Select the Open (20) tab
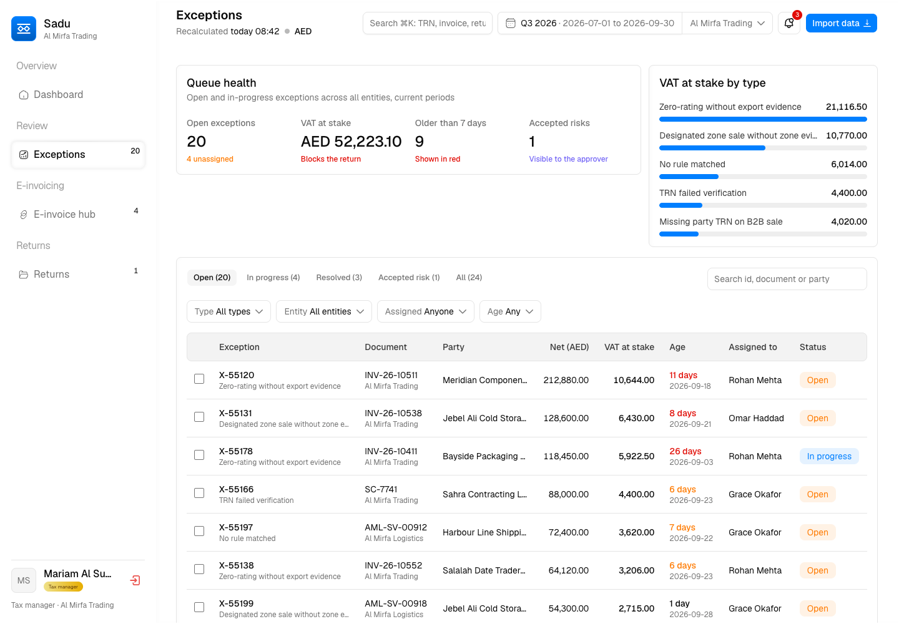This screenshot has width=899, height=624. click(212, 278)
